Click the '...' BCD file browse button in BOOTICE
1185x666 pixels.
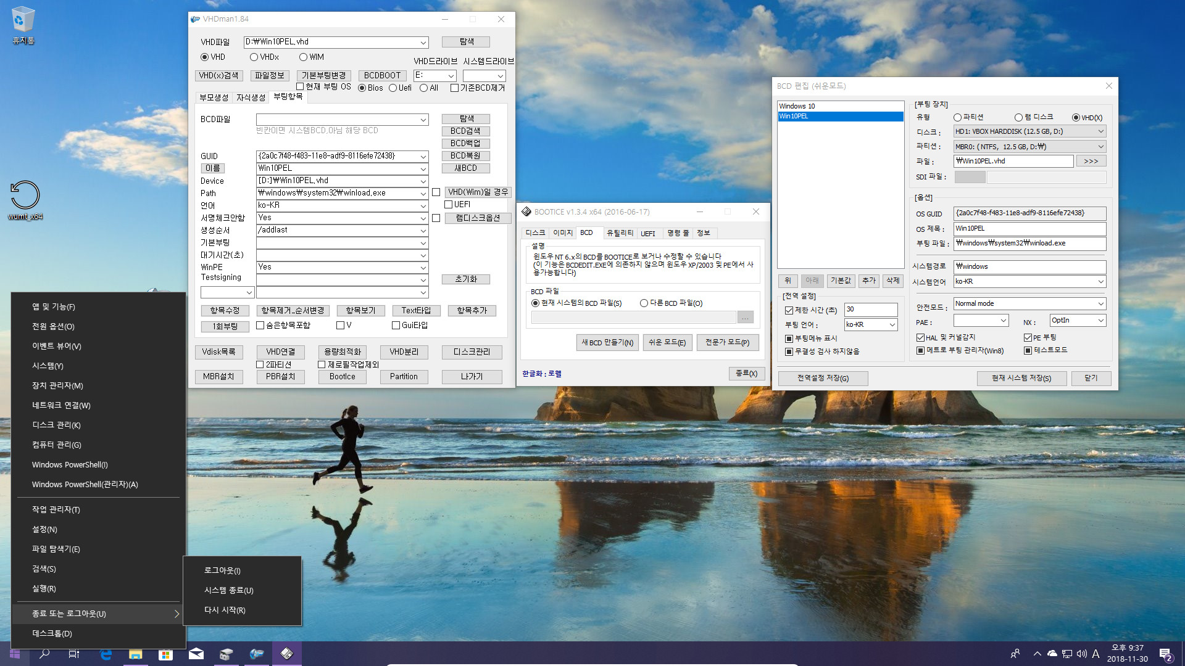point(746,317)
